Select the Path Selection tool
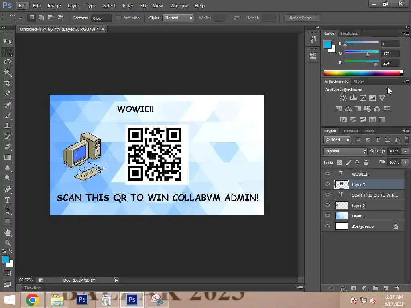This screenshot has height=308, width=411. (x=8, y=211)
